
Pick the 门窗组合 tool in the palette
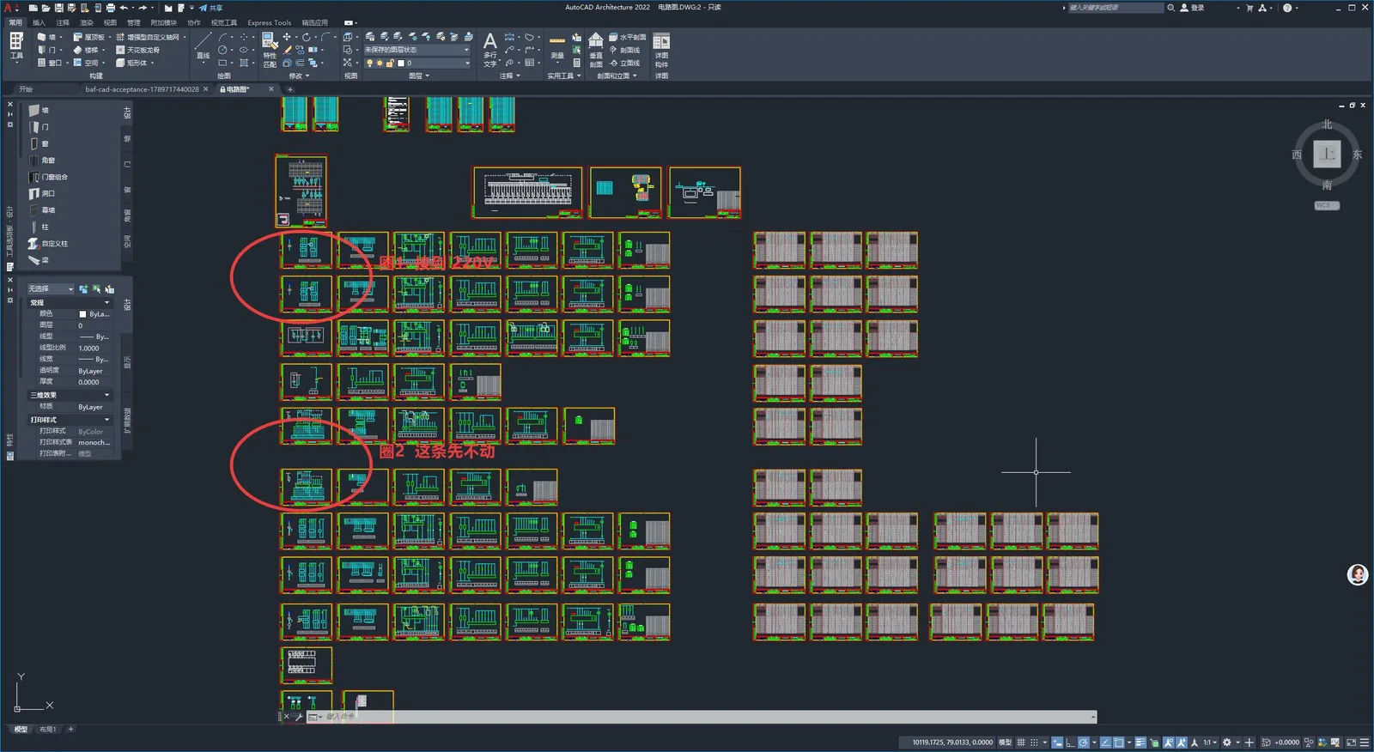pos(49,177)
